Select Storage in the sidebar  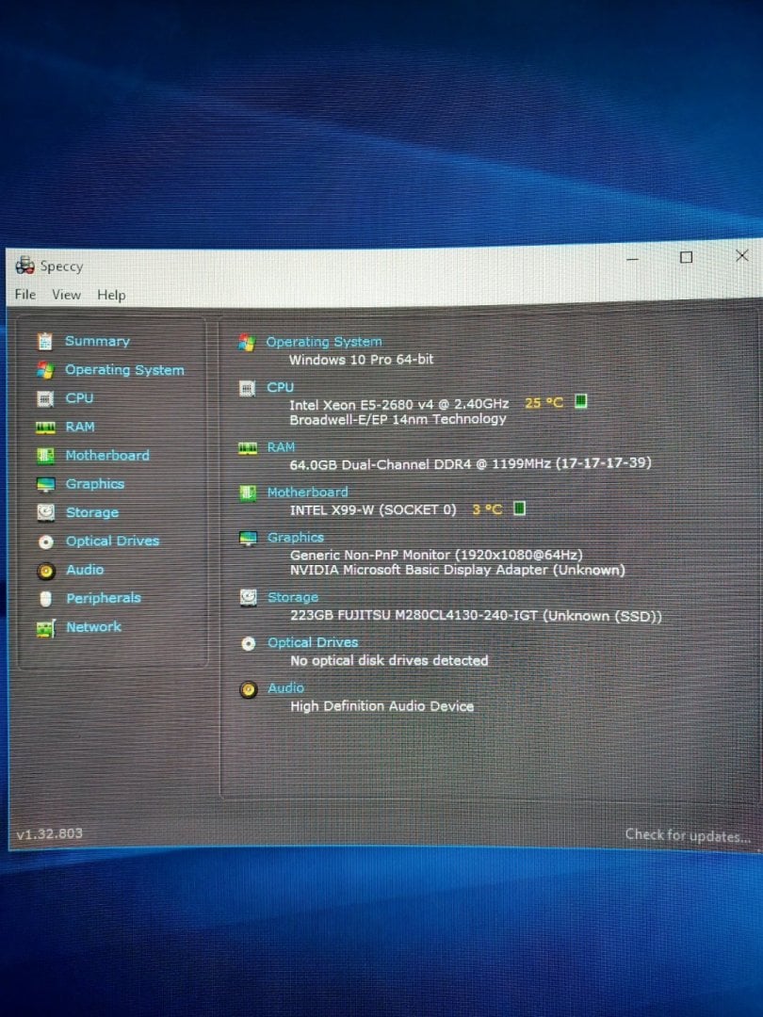92,512
